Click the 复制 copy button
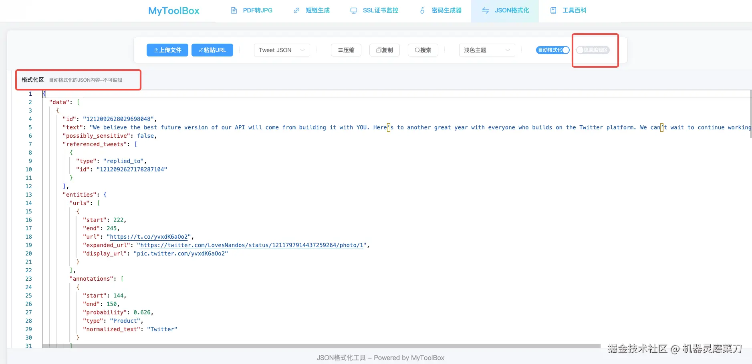 pos(385,50)
